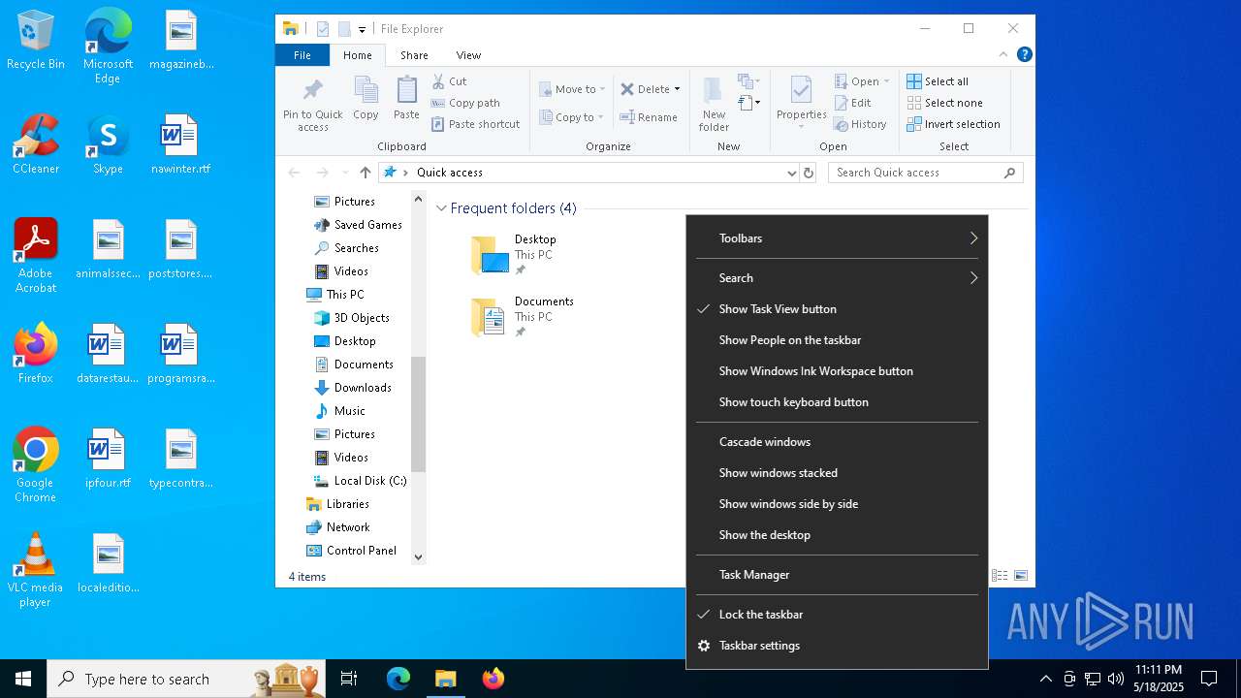Click Copy path in Clipboard group
Image resolution: width=1241 pixels, height=698 pixels.
pos(465,103)
